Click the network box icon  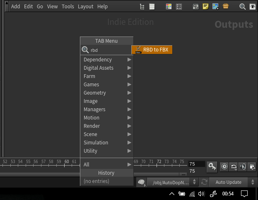pos(195,7)
